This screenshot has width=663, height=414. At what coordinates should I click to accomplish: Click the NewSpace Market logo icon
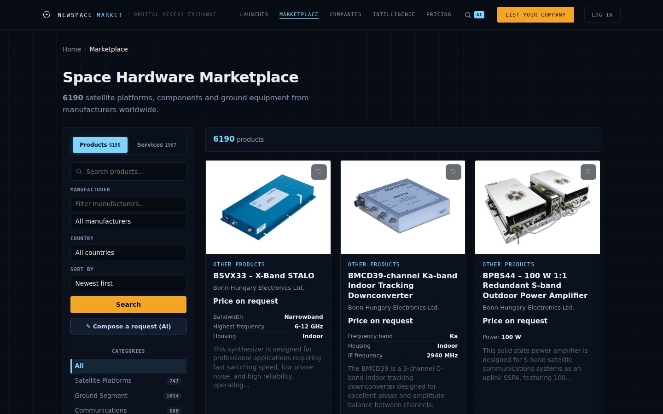tap(47, 15)
